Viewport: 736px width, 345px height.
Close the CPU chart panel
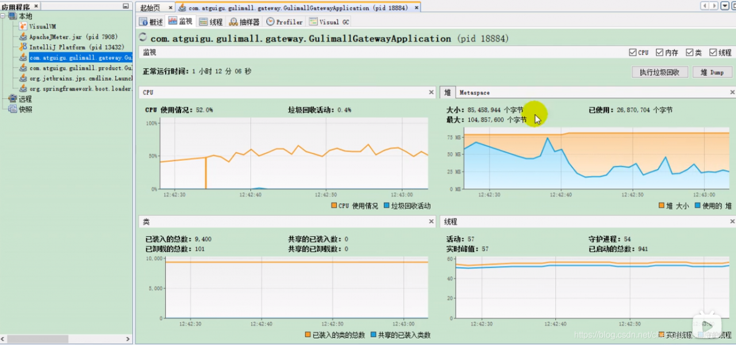(431, 92)
